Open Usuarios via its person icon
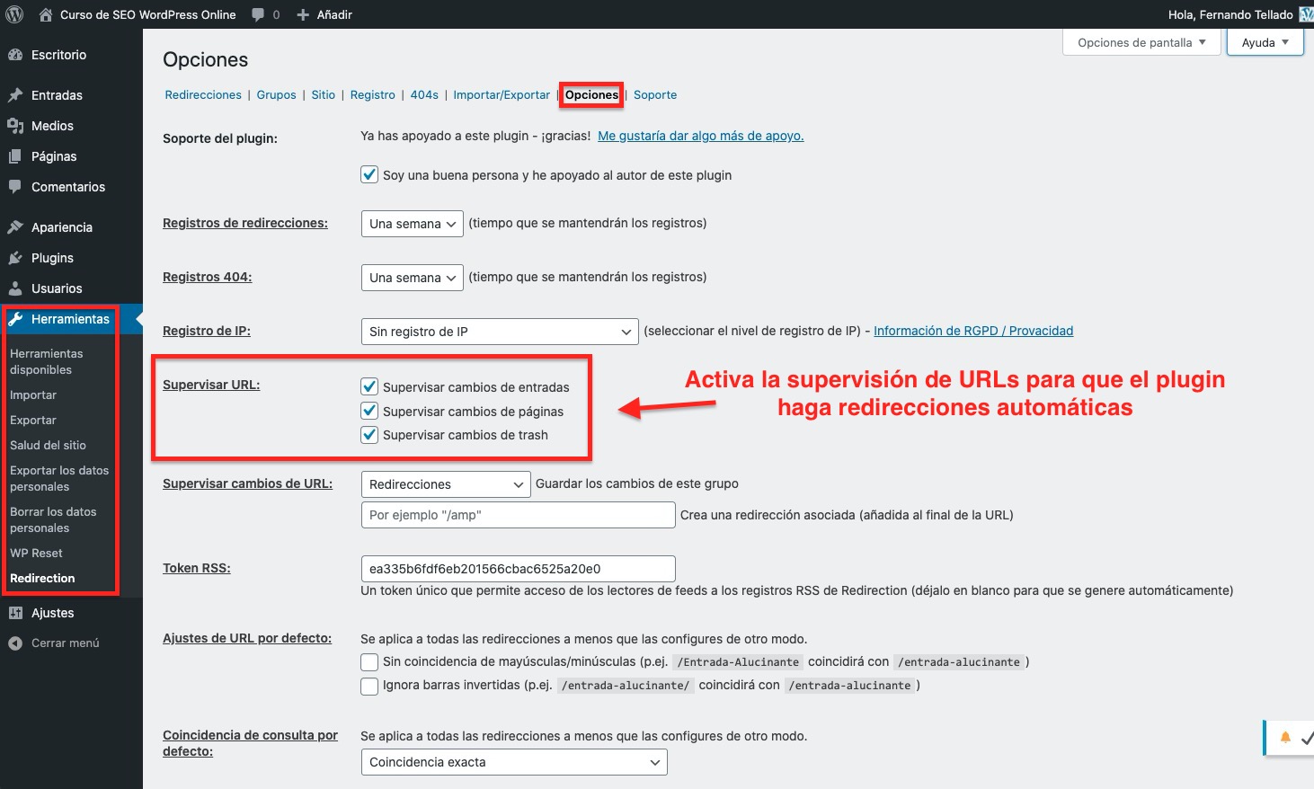This screenshot has width=1314, height=789. (15, 288)
